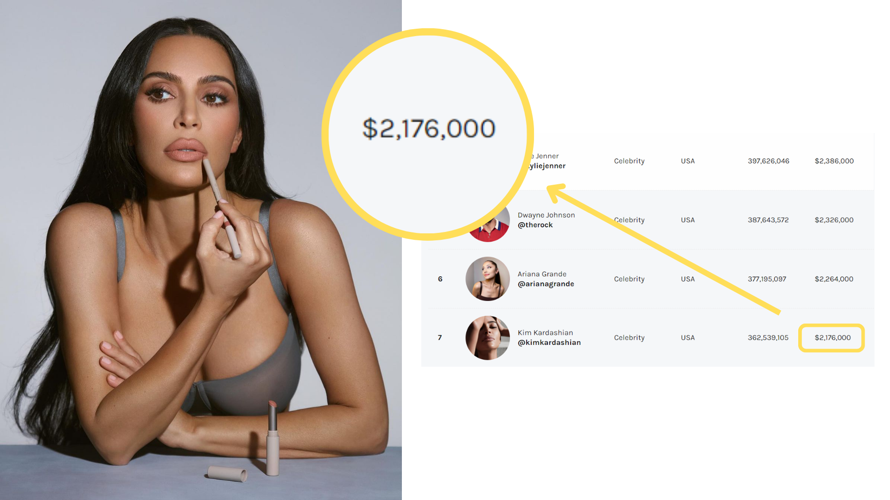Click the highlighted $2,176,000 value
This screenshot has width=890, height=500.
[x=832, y=338]
